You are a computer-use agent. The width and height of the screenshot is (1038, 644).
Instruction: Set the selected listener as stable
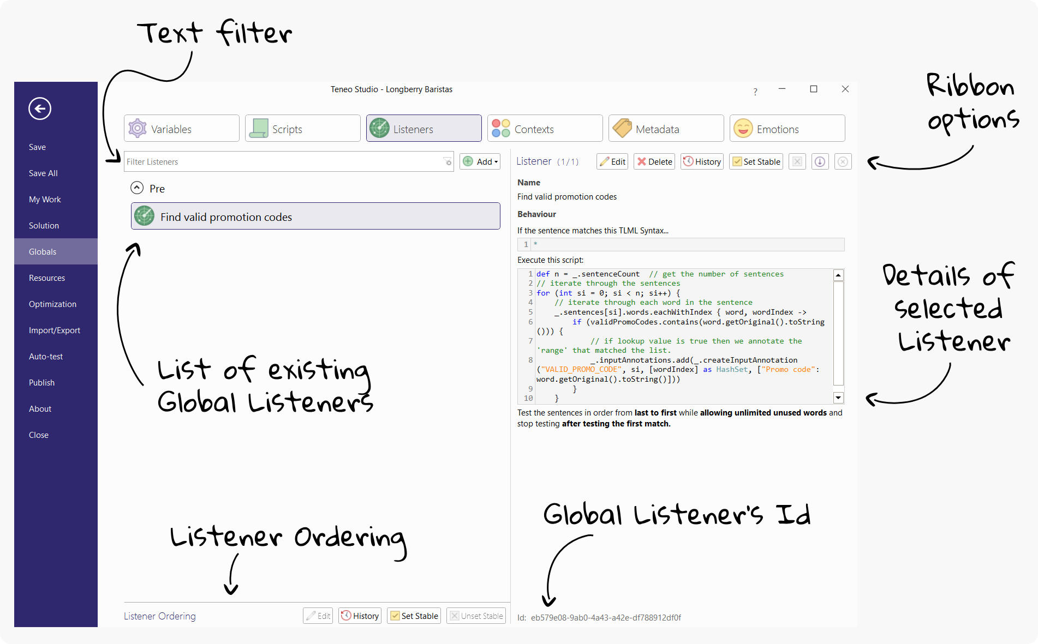pyautogui.click(x=756, y=162)
